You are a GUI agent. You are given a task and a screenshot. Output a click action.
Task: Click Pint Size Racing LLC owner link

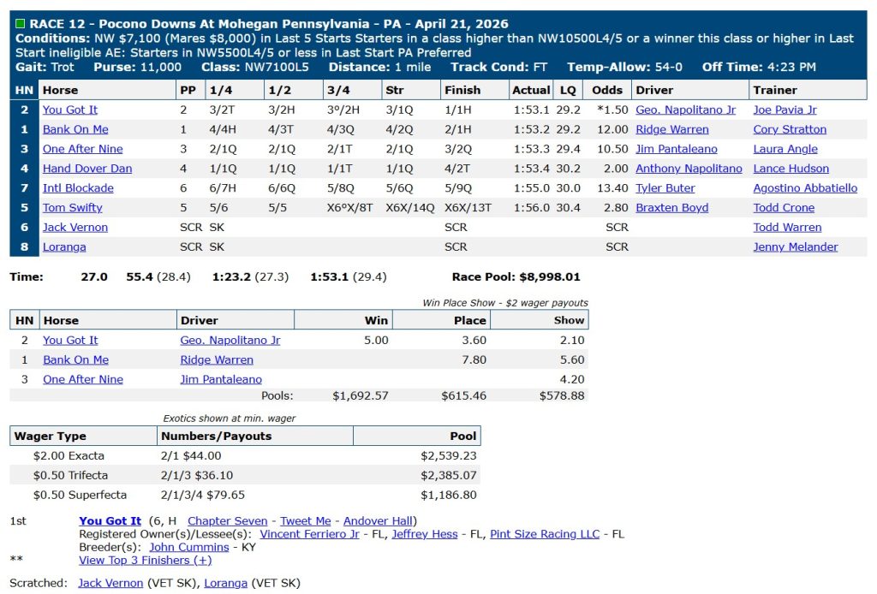[x=545, y=534]
